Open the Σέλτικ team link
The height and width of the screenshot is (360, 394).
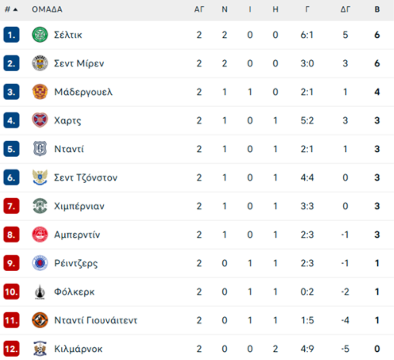click(68, 35)
